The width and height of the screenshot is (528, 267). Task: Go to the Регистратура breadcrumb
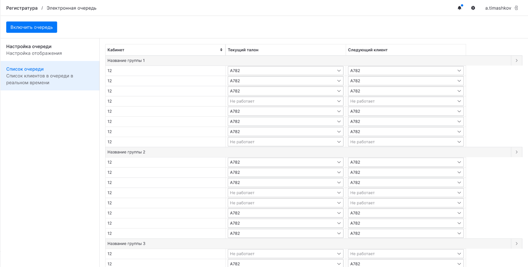click(x=22, y=8)
